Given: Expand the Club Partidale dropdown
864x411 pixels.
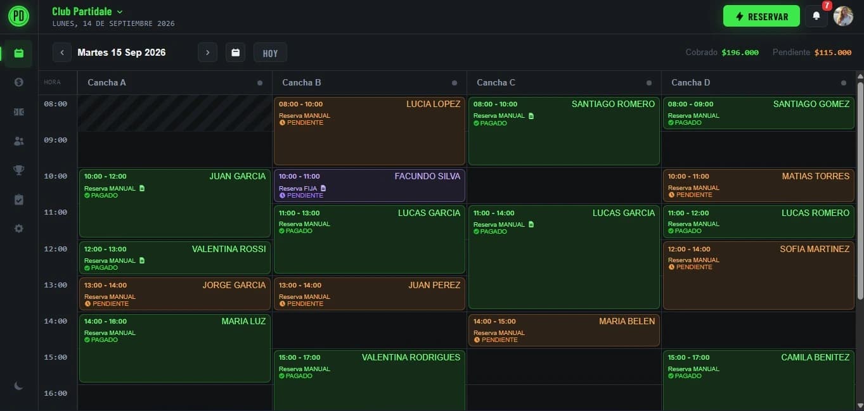Looking at the screenshot, I should (87, 11).
